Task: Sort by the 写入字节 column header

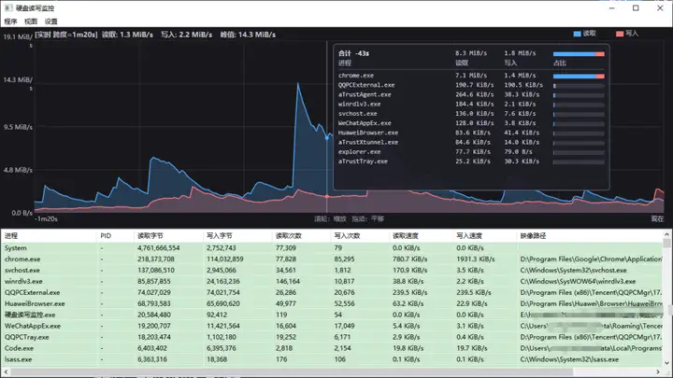Action: coord(237,236)
